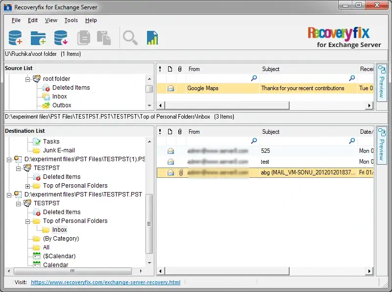
Task: Click the Add Destination folder toolbar icon
Action: (38, 38)
